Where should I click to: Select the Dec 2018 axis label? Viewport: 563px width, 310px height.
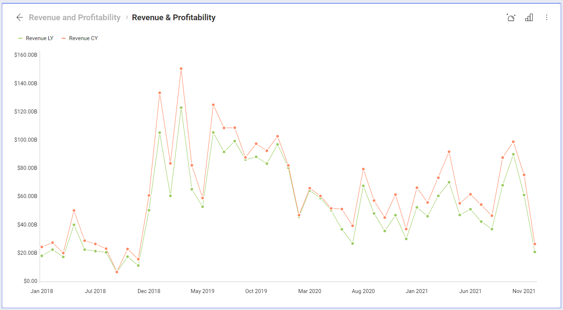click(x=149, y=291)
